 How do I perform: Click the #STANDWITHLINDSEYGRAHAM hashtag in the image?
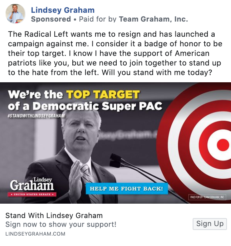(36, 116)
